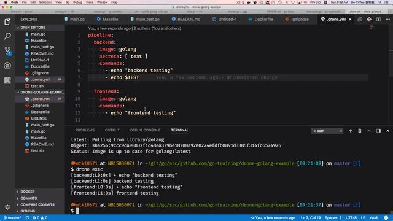The width and height of the screenshot is (393, 221).
Task: Kill the terminal with trash icon
Action: coord(360,131)
